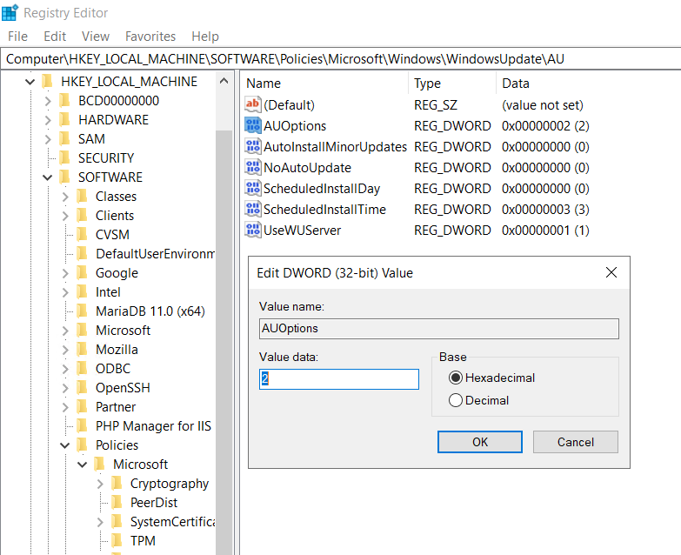This screenshot has height=555, width=681.
Task: Cancel the Edit DWORD dialog
Action: tap(576, 442)
